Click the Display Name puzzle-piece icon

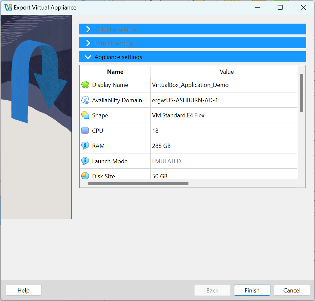(85, 85)
